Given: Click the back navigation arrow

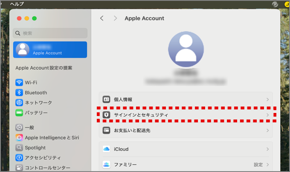Looking at the screenshot, I should [101, 18].
